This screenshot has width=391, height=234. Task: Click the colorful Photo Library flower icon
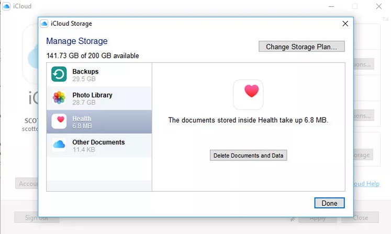click(59, 98)
